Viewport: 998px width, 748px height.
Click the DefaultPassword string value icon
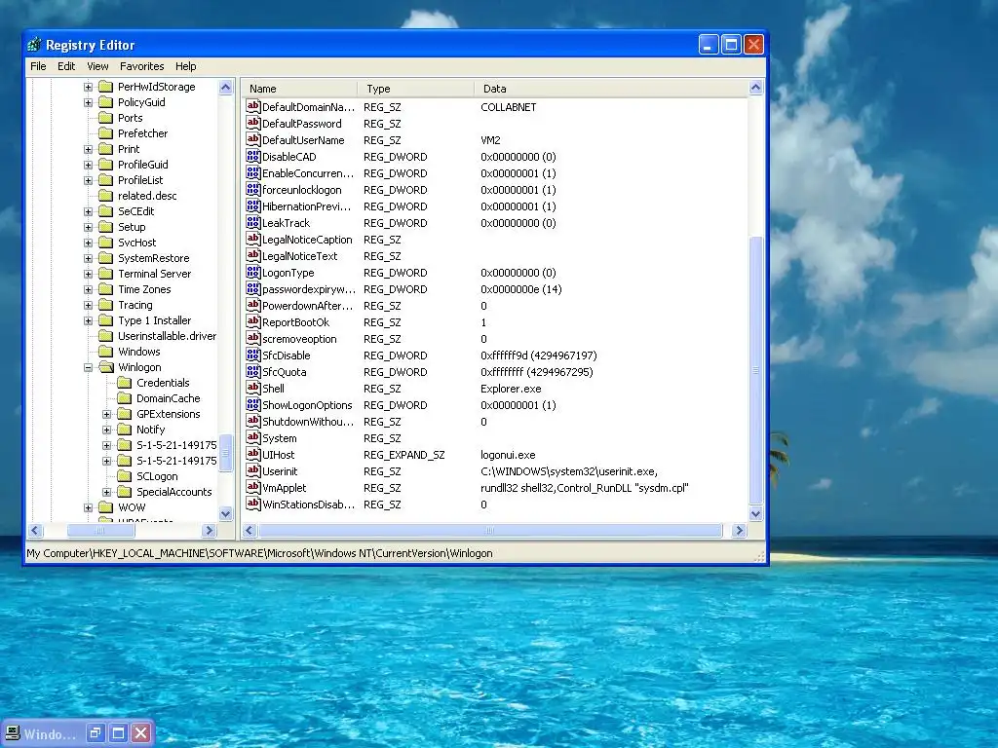pyautogui.click(x=253, y=123)
